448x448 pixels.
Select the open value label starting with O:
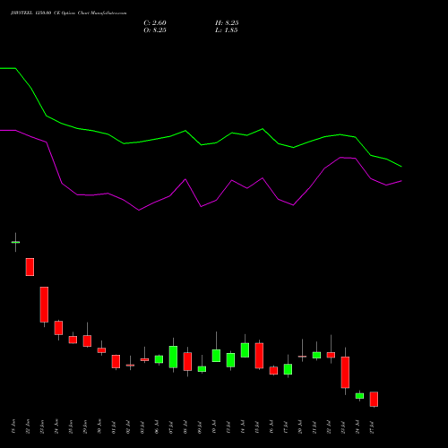click(155, 30)
